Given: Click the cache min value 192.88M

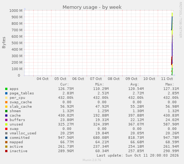Looking at the screenshot, I should click(101, 116).
